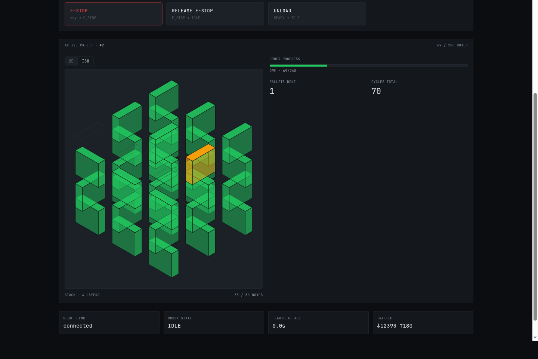
Task: Click the PALLETS DONE value 1
Action: point(272,91)
